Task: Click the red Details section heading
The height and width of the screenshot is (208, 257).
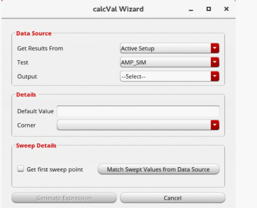Action: [x=26, y=94]
